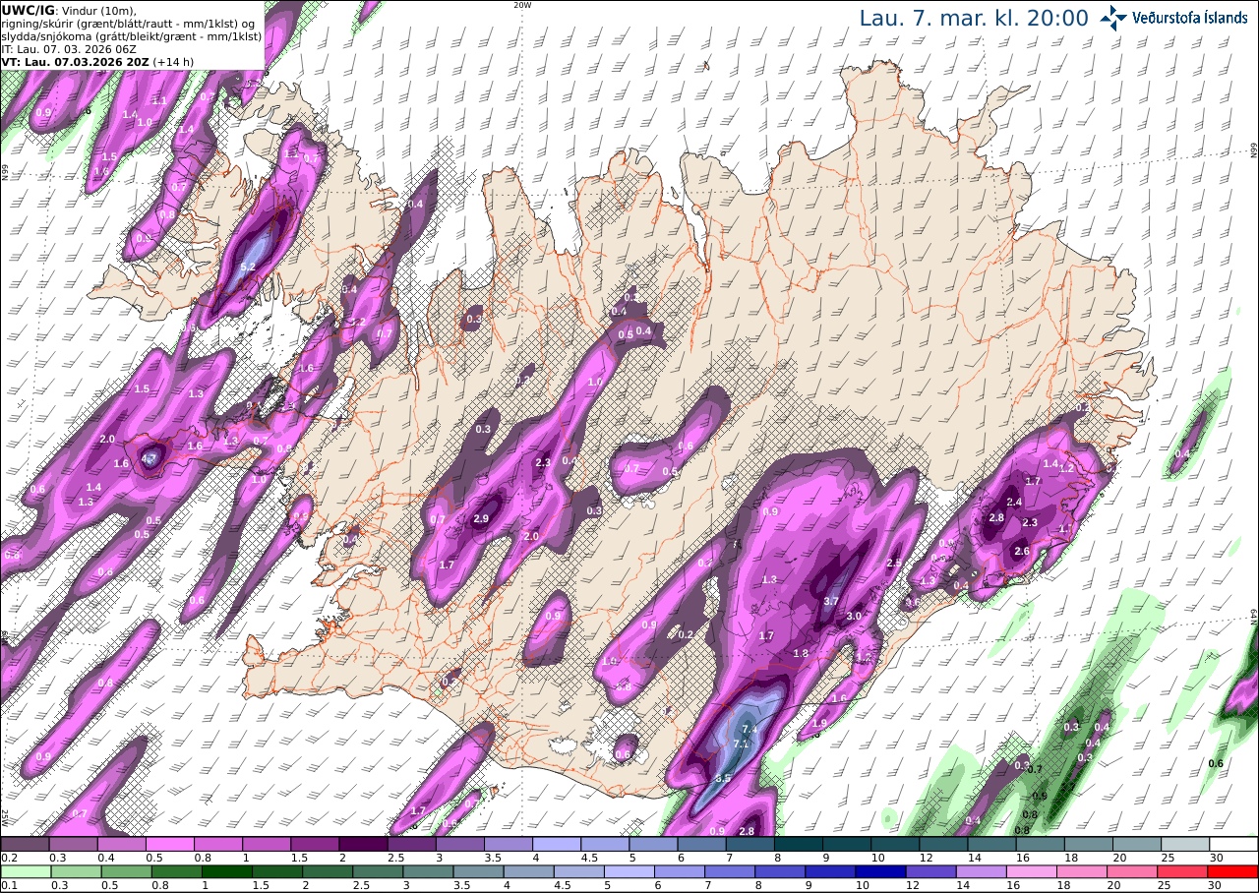This screenshot has width=1259, height=893.
Task: Click the 3.0 precipitation value in the southeast
Action: [x=854, y=617]
